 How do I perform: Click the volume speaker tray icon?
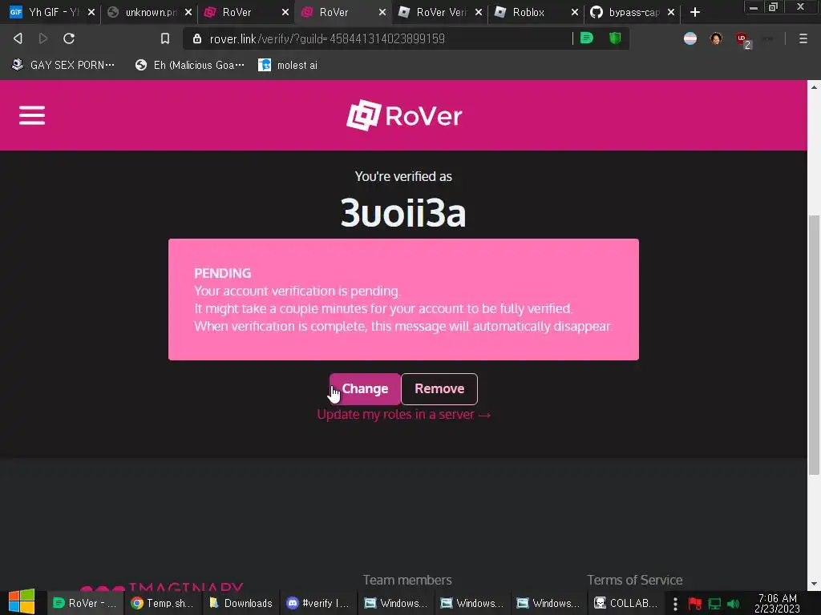[733, 604]
